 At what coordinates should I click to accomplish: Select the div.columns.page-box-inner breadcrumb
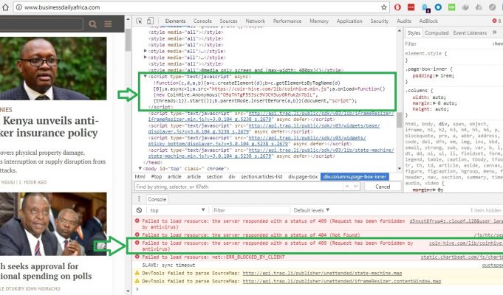[355, 176]
